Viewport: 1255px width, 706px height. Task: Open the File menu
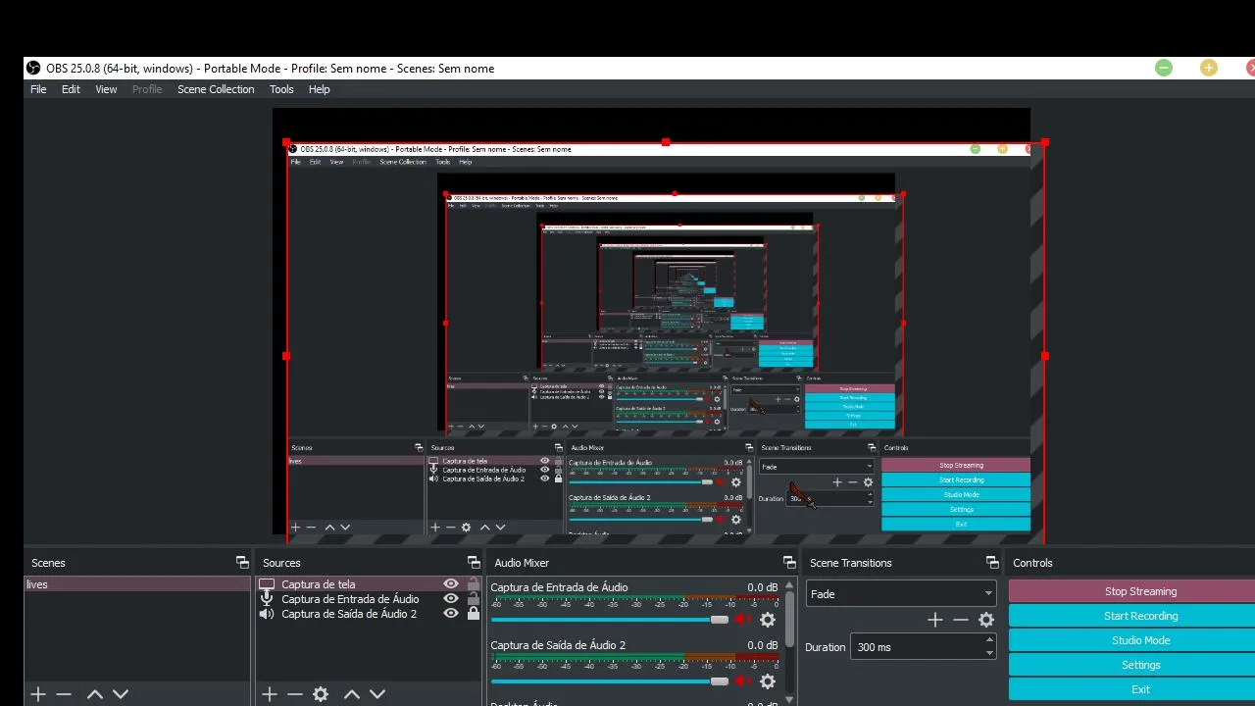38,89
